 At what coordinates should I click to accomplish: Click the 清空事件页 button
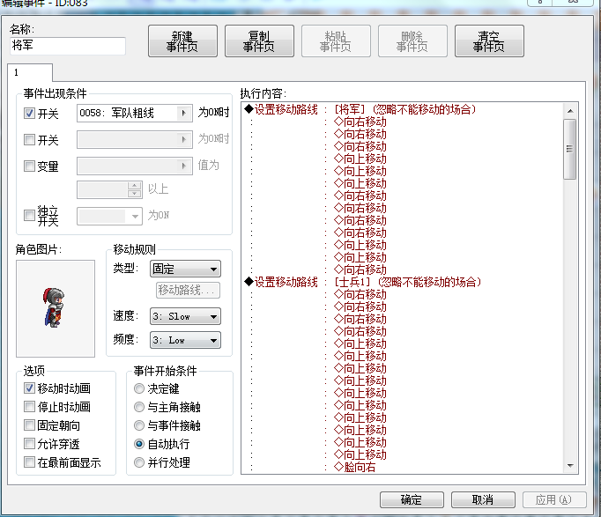489,41
